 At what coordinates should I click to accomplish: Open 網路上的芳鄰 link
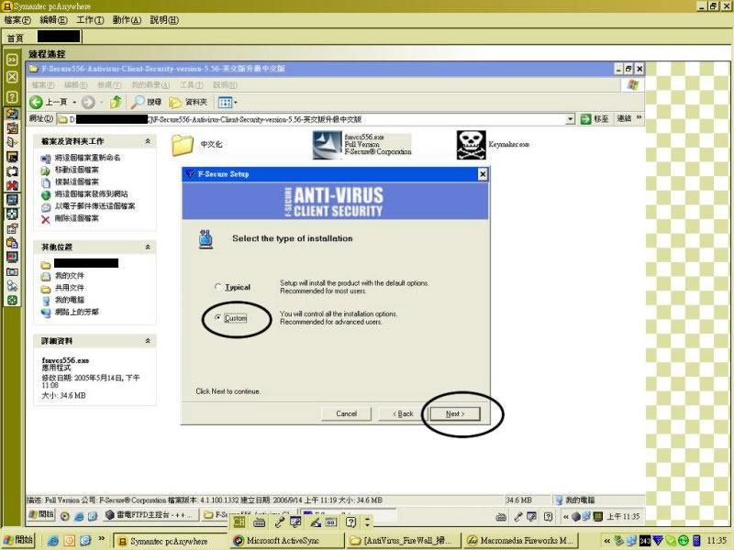pos(77,312)
